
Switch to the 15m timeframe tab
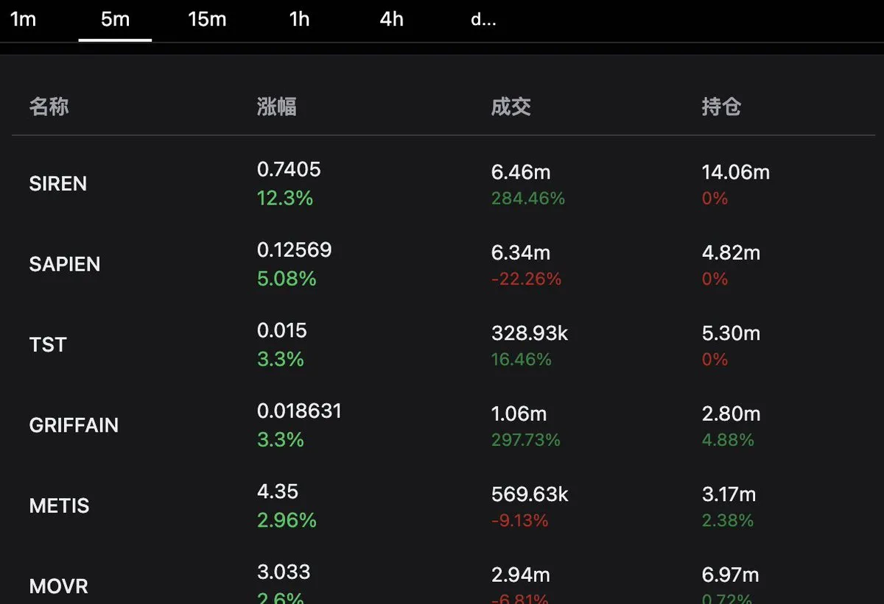point(207,19)
